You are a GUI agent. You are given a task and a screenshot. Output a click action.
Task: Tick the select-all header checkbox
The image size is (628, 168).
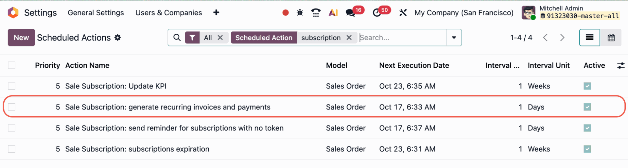click(12, 65)
